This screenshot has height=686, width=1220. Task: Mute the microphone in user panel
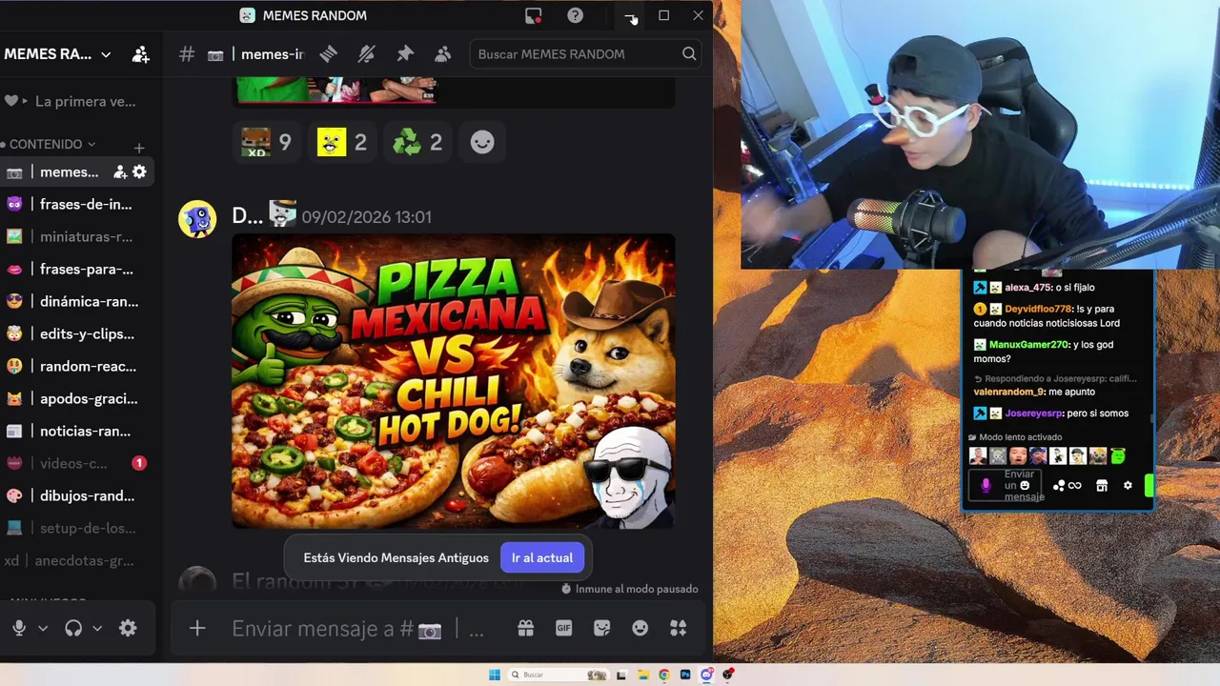click(x=18, y=628)
